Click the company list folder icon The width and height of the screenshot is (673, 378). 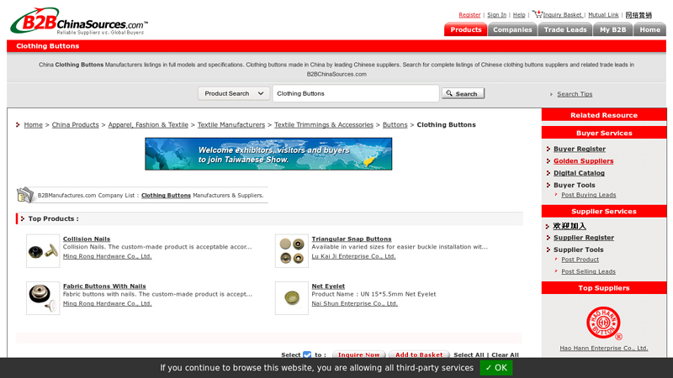[x=25, y=195]
